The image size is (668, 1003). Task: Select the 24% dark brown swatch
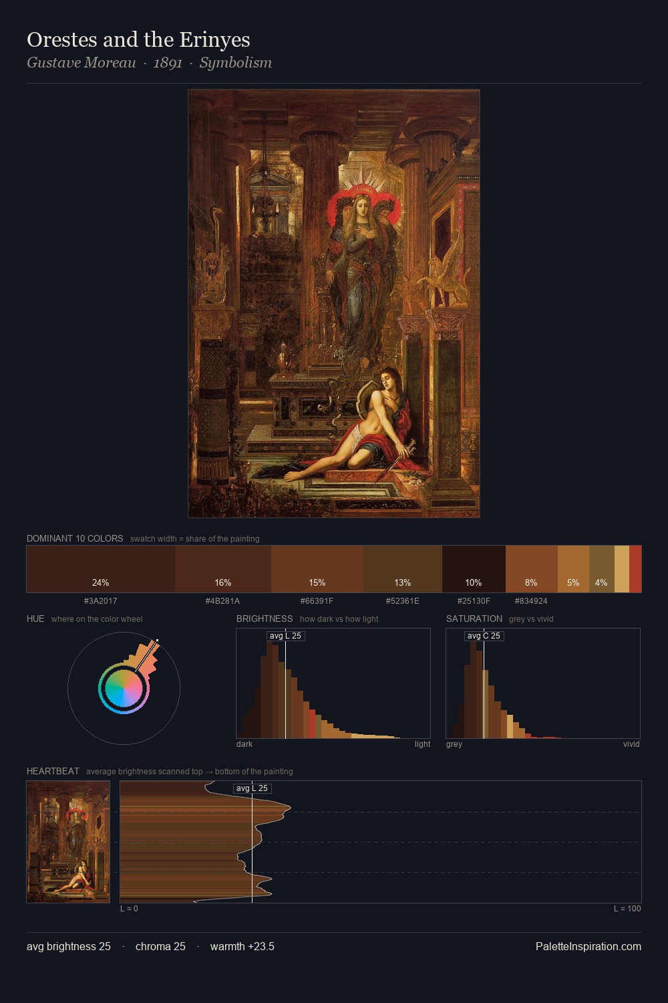[101, 569]
